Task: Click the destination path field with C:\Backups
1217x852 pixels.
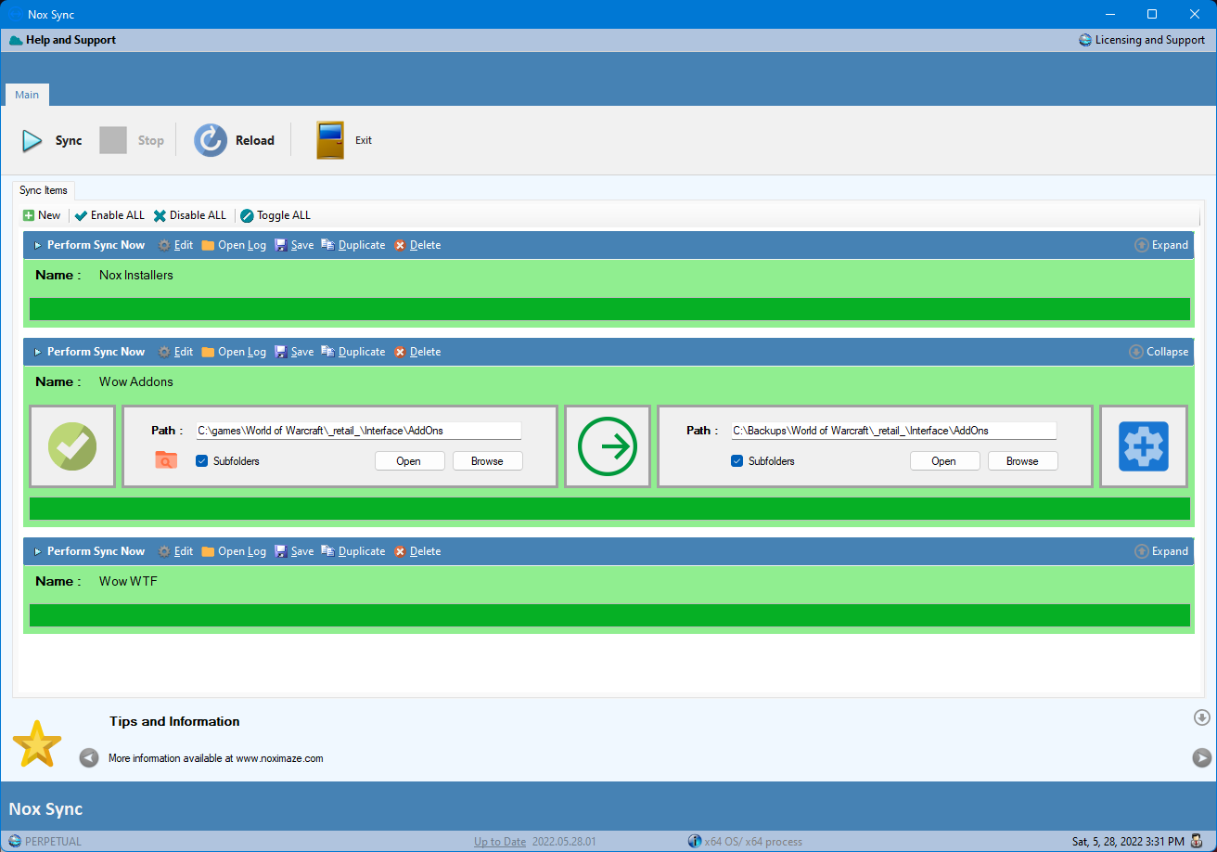Action: [893, 431]
